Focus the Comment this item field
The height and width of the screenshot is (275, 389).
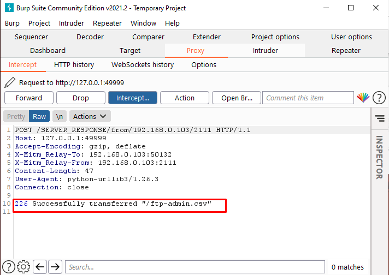pyautogui.click(x=308, y=98)
